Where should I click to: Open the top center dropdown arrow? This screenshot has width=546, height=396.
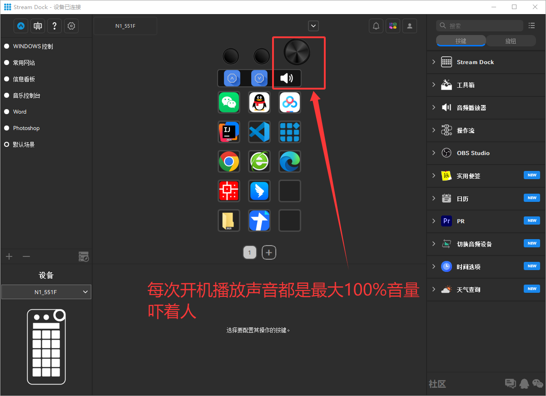(x=313, y=26)
